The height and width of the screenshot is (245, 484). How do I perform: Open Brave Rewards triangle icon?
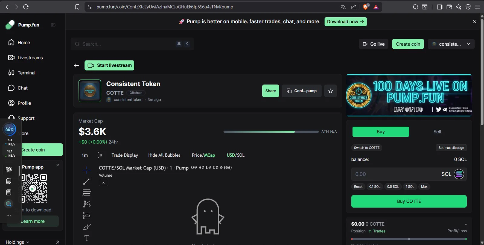[x=376, y=7]
